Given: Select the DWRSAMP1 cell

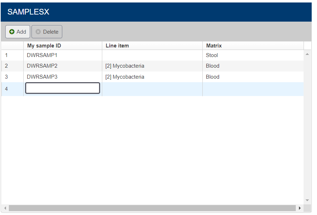Looking at the screenshot, I should (x=42, y=55).
